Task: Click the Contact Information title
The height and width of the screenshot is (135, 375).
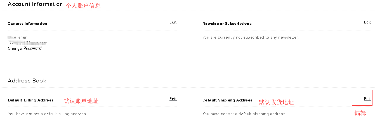Action: (27, 24)
